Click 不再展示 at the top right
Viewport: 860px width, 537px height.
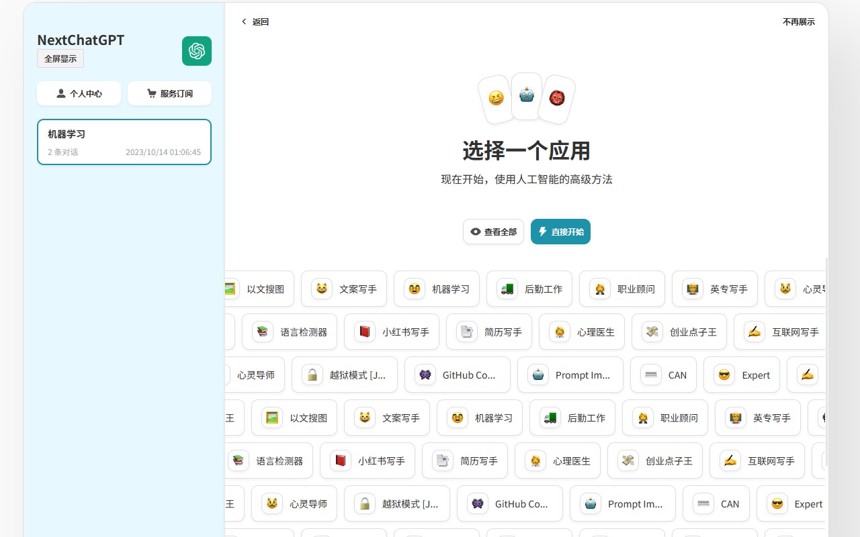tap(799, 21)
